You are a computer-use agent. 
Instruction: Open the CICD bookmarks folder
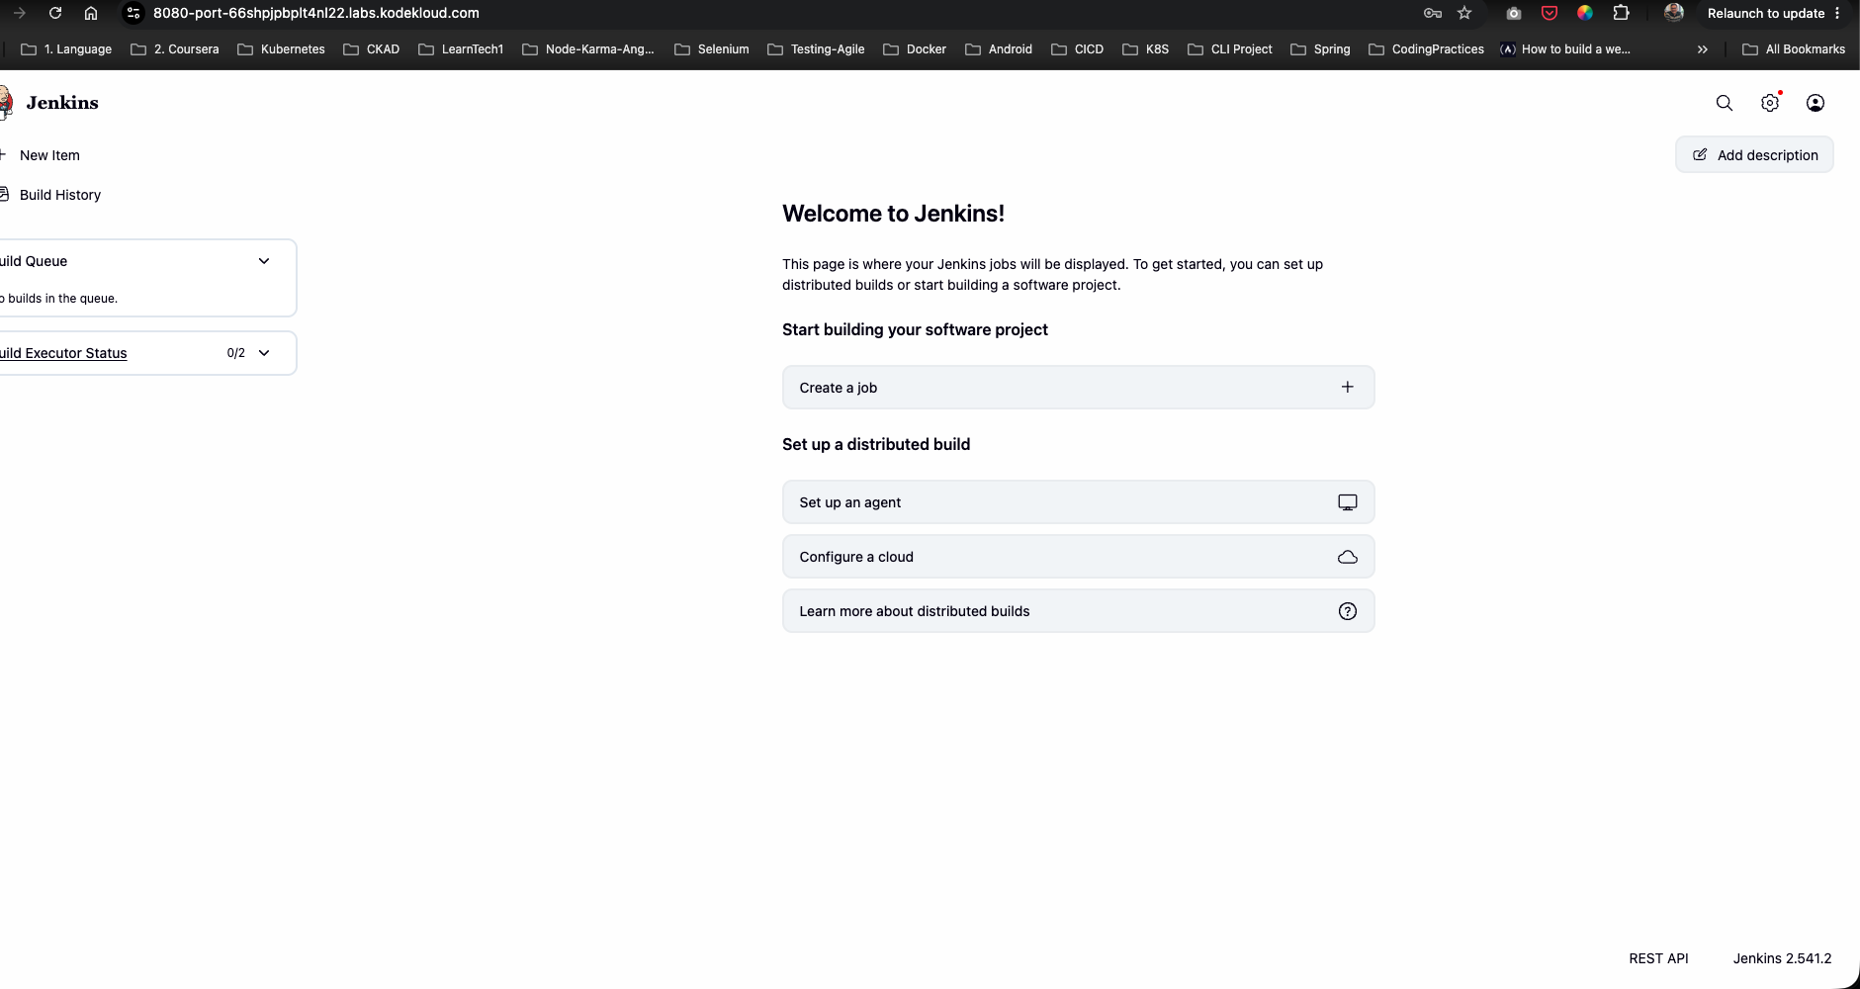pos(1077,48)
